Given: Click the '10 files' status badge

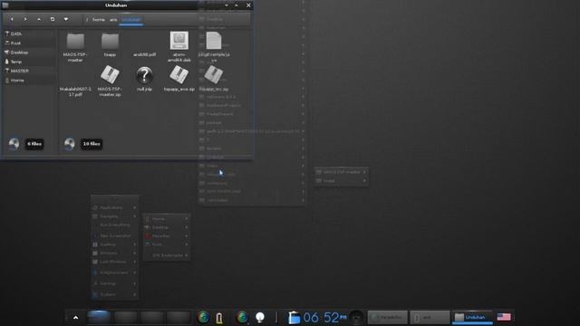Looking at the screenshot, I should [92, 144].
